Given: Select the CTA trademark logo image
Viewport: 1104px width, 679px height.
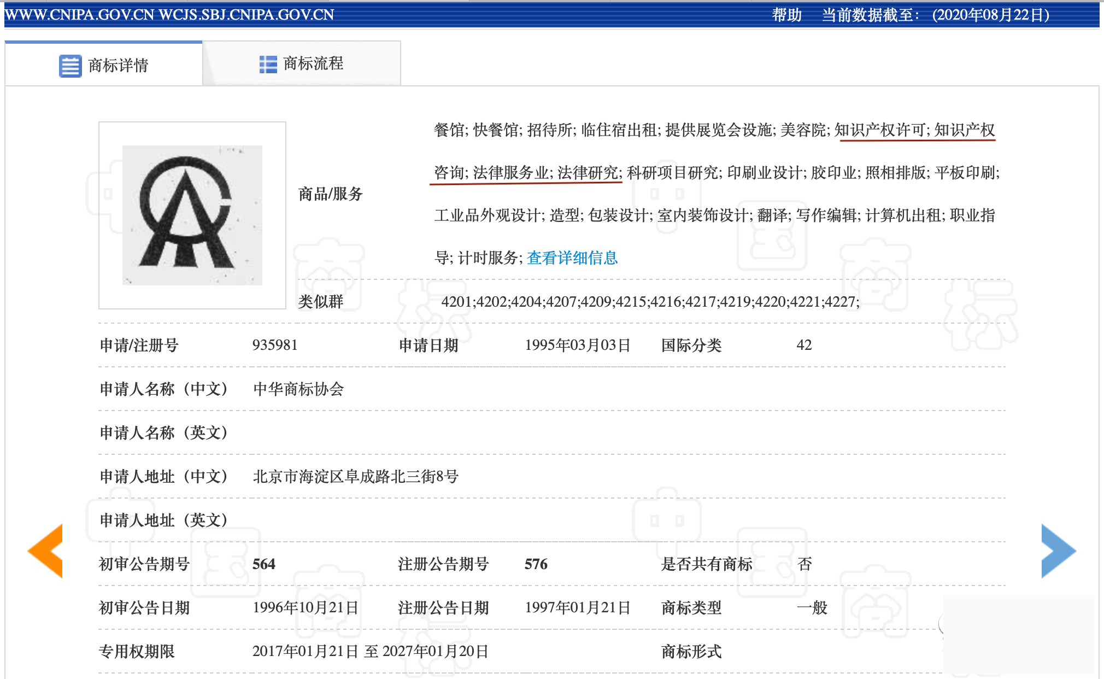Looking at the screenshot, I should click(192, 215).
